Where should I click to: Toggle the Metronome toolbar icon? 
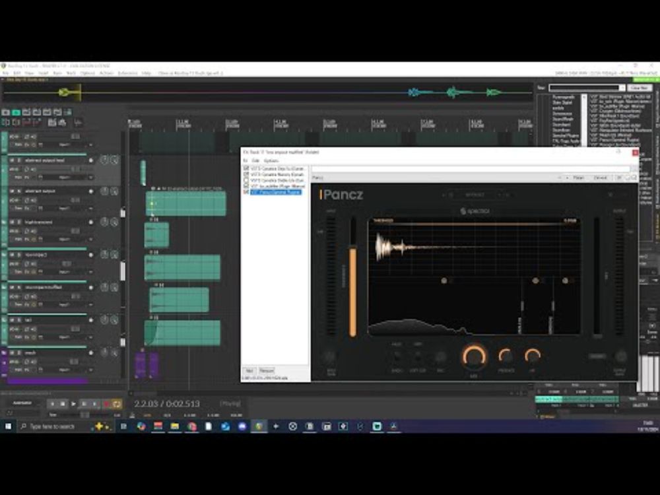[x=68, y=112]
